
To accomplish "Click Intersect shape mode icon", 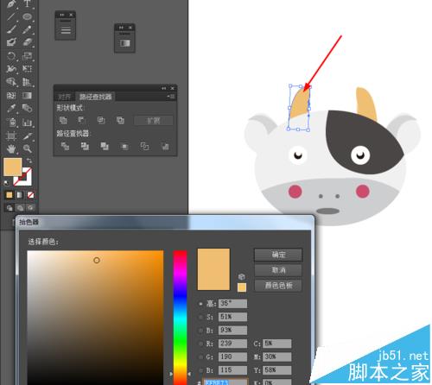I will pos(101,120).
